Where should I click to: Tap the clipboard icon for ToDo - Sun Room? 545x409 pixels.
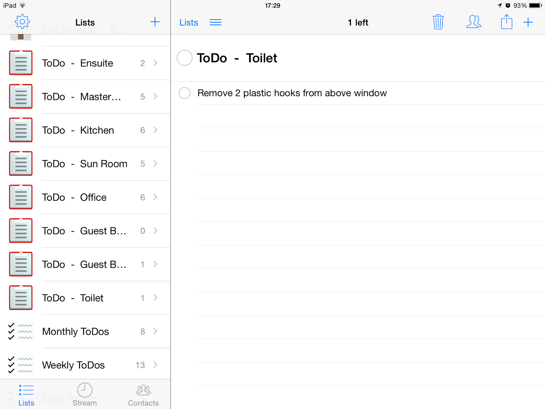tap(21, 164)
